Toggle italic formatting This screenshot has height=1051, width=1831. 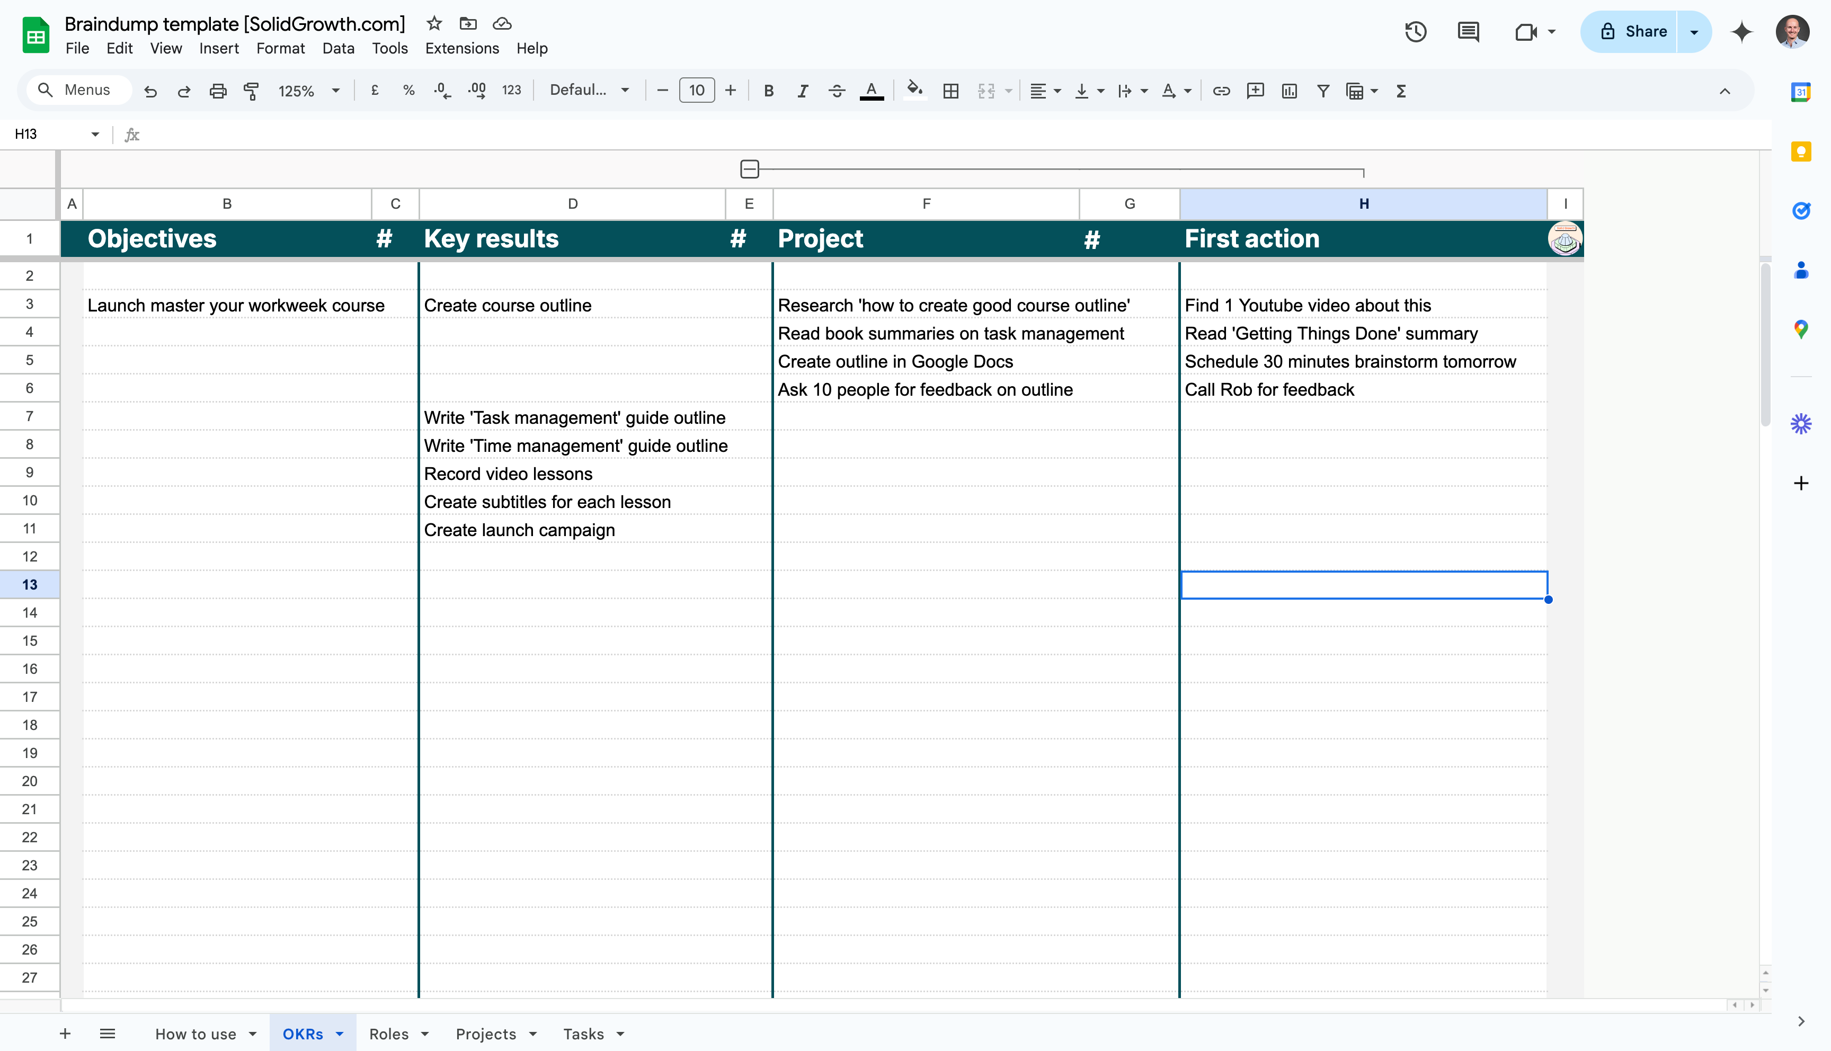tap(803, 91)
